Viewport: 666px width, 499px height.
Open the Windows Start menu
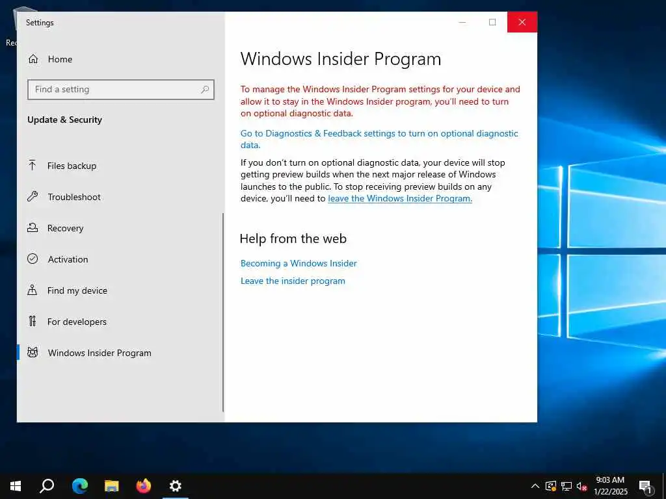pyautogui.click(x=16, y=486)
